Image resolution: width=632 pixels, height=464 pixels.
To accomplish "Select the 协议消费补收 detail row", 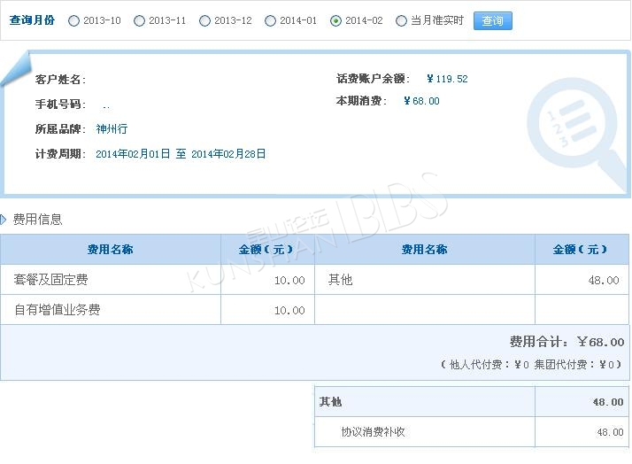I will pyautogui.click(x=374, y=432).
